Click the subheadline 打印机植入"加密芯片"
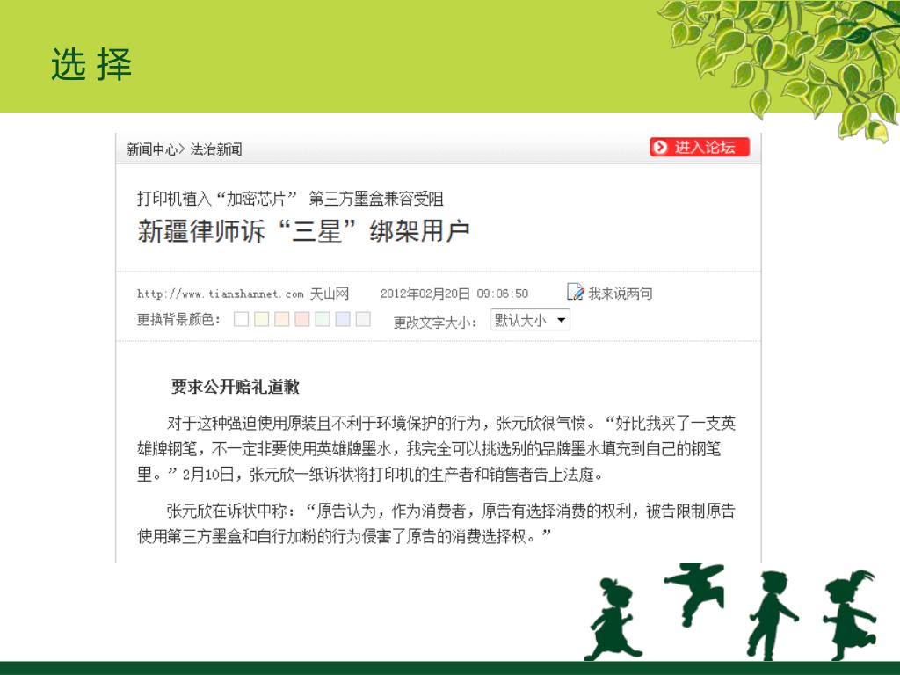This screenshot has width=900, height=675. coord(217,199)
